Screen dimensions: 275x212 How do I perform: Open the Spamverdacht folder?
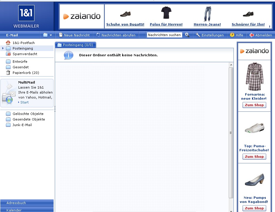click(x=25, y=54)
